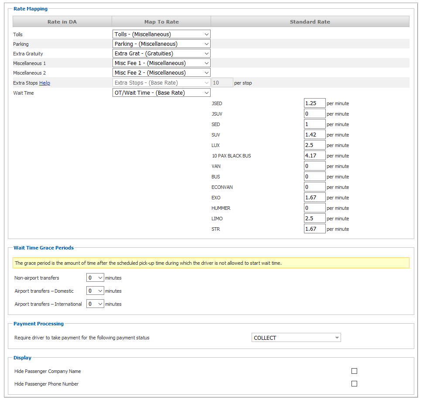Click the Standard Rate column header
This screenshot has width=423, height=400.
coord(310,22)
